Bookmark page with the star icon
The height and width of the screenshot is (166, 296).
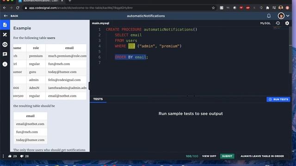pos(213,8)
